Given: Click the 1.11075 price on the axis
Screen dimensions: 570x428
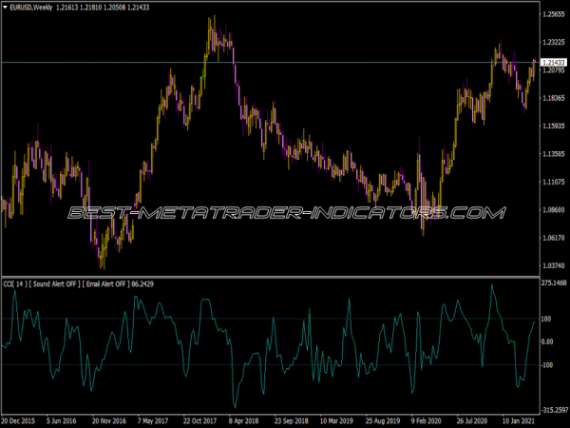Looking at the screenshot, I should 552,182.
